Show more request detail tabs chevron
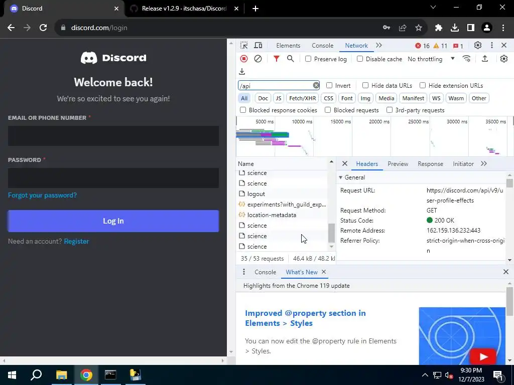Viewport: 514px width, 385px height. pos(484,164)
